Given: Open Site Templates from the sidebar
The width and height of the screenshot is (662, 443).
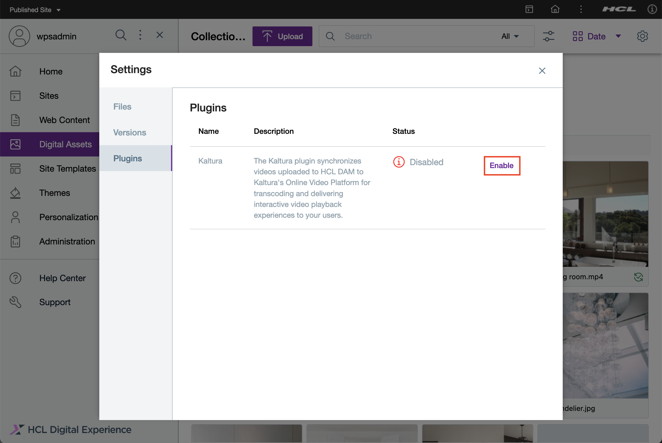Looking at the screenshot, I should [x=67, y=168].
